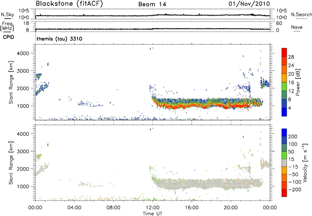Click the '4000' tick in the power panel
The image size is (312, 216).
(23, 53)
